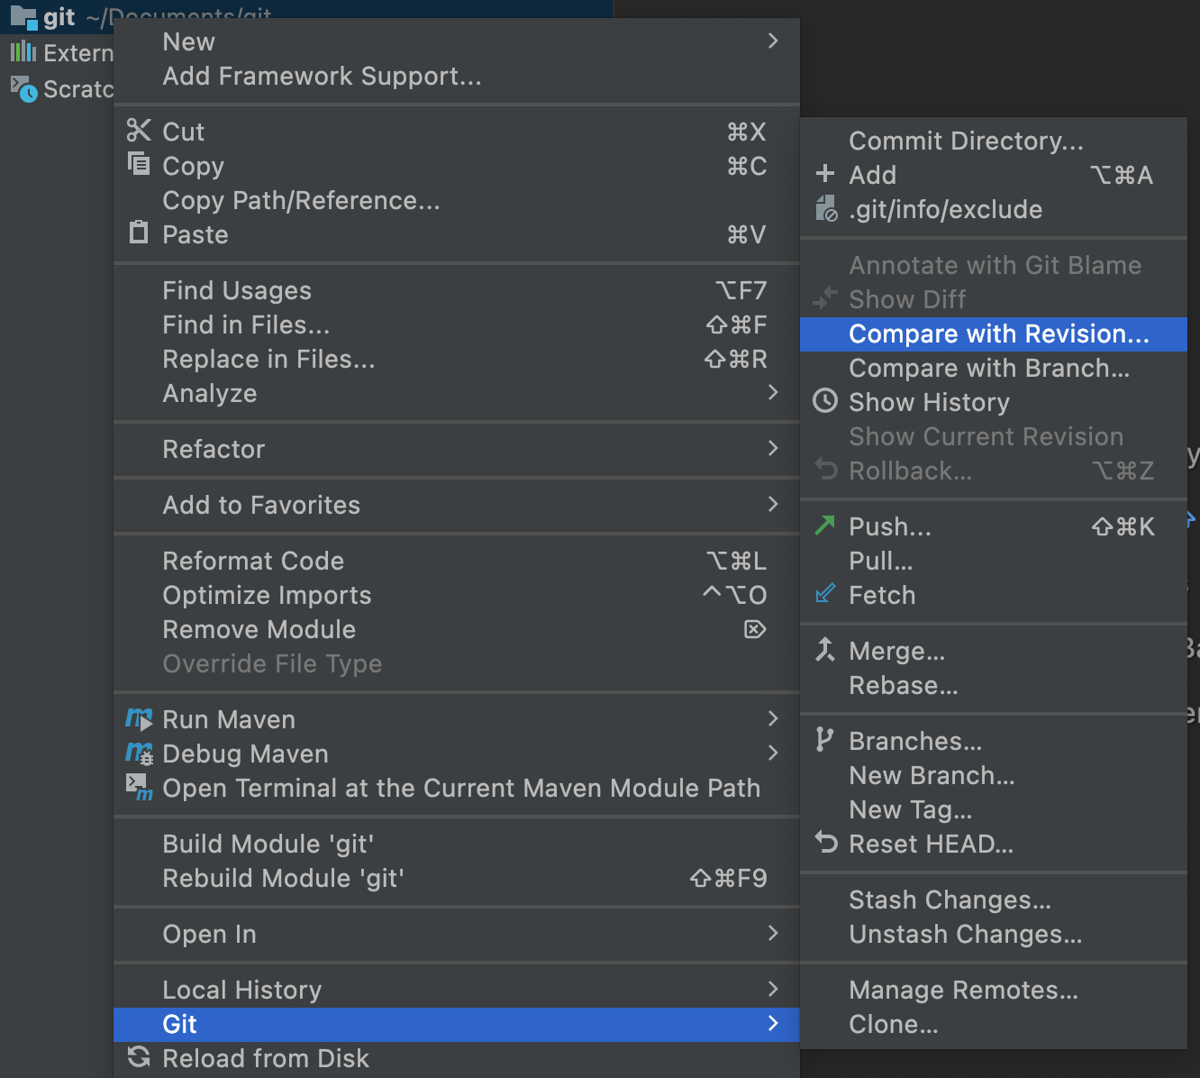This screenshot has height=1078, width=1200.
Task: Choose Commit Directory... from Git submenu
Action: [966, 142]
